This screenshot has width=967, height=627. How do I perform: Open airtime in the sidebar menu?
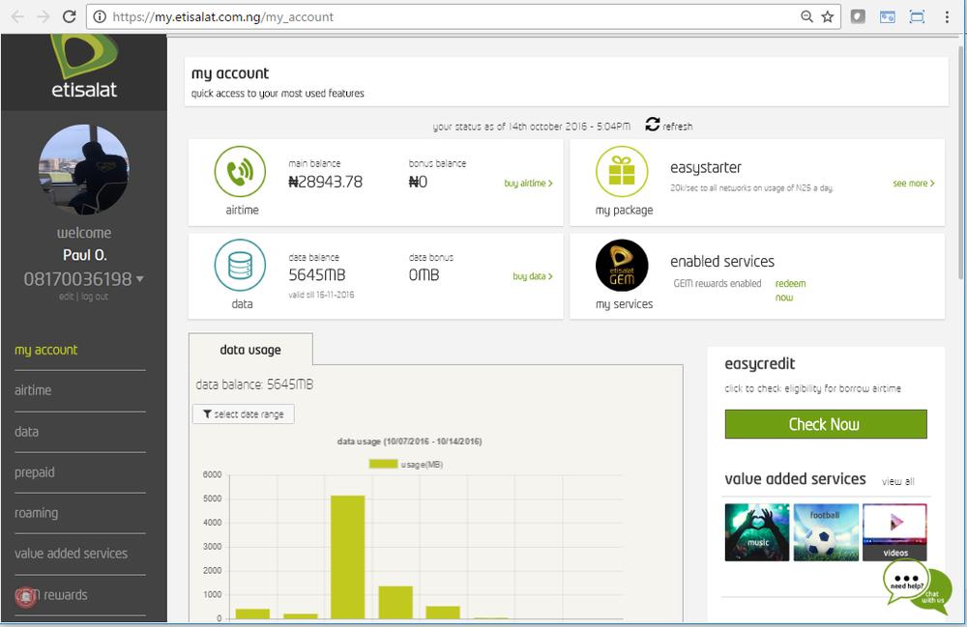coord(33,390)
